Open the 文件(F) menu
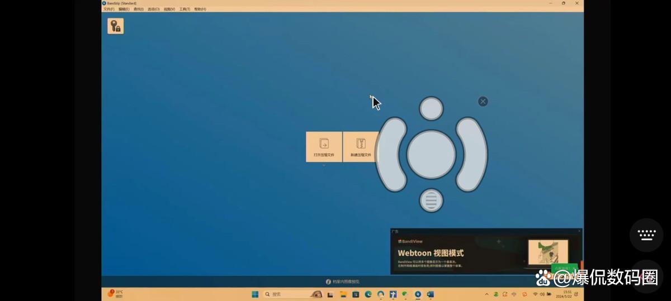The image size is (671, 301). click(x=108, y=9)
